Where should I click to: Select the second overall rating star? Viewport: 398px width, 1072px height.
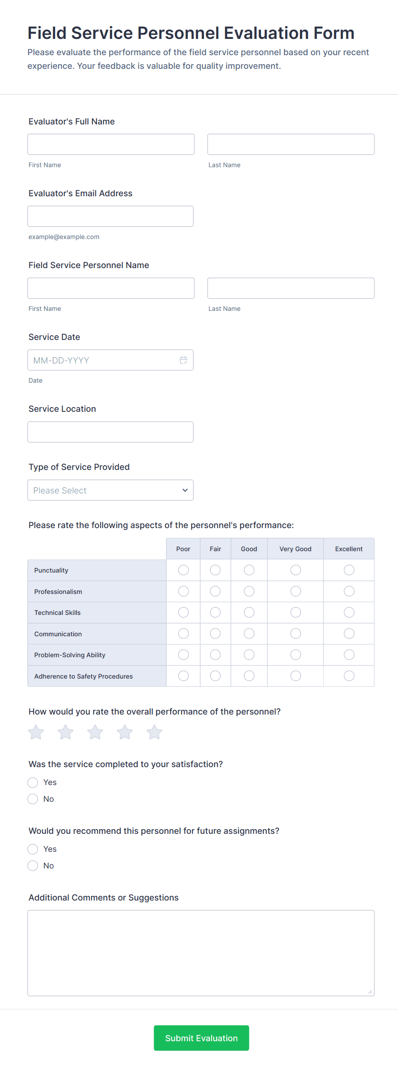coord(65,732)
